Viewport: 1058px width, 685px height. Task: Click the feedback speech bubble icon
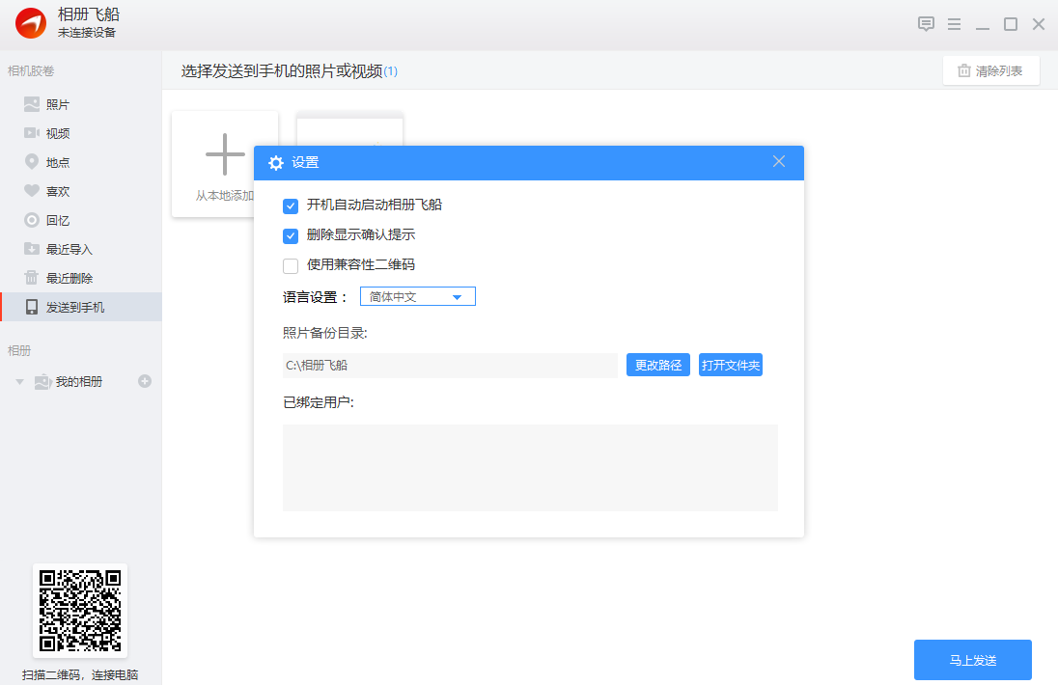pyautogui.click(x=926, y=23)
